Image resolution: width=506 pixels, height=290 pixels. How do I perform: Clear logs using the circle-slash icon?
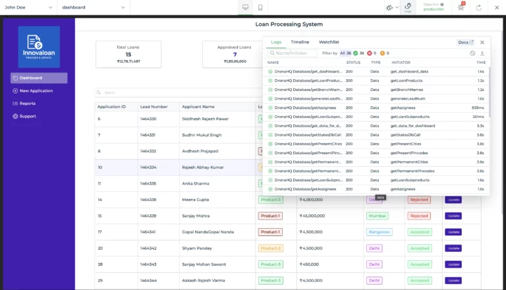tap(472, 53)
